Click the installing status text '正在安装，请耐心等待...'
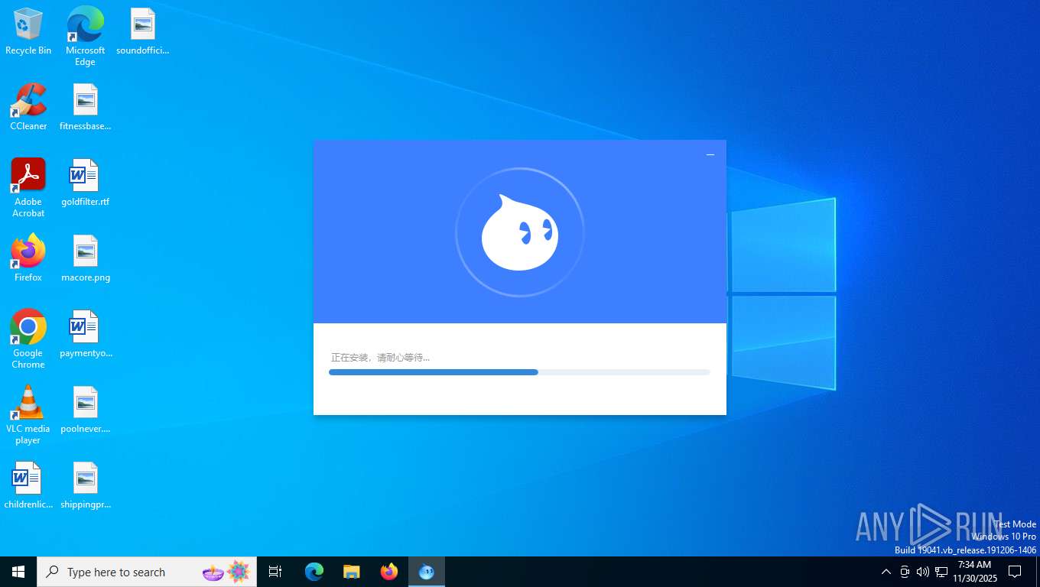The width and height of the screenshot is (1040, 587). point(380,358)
